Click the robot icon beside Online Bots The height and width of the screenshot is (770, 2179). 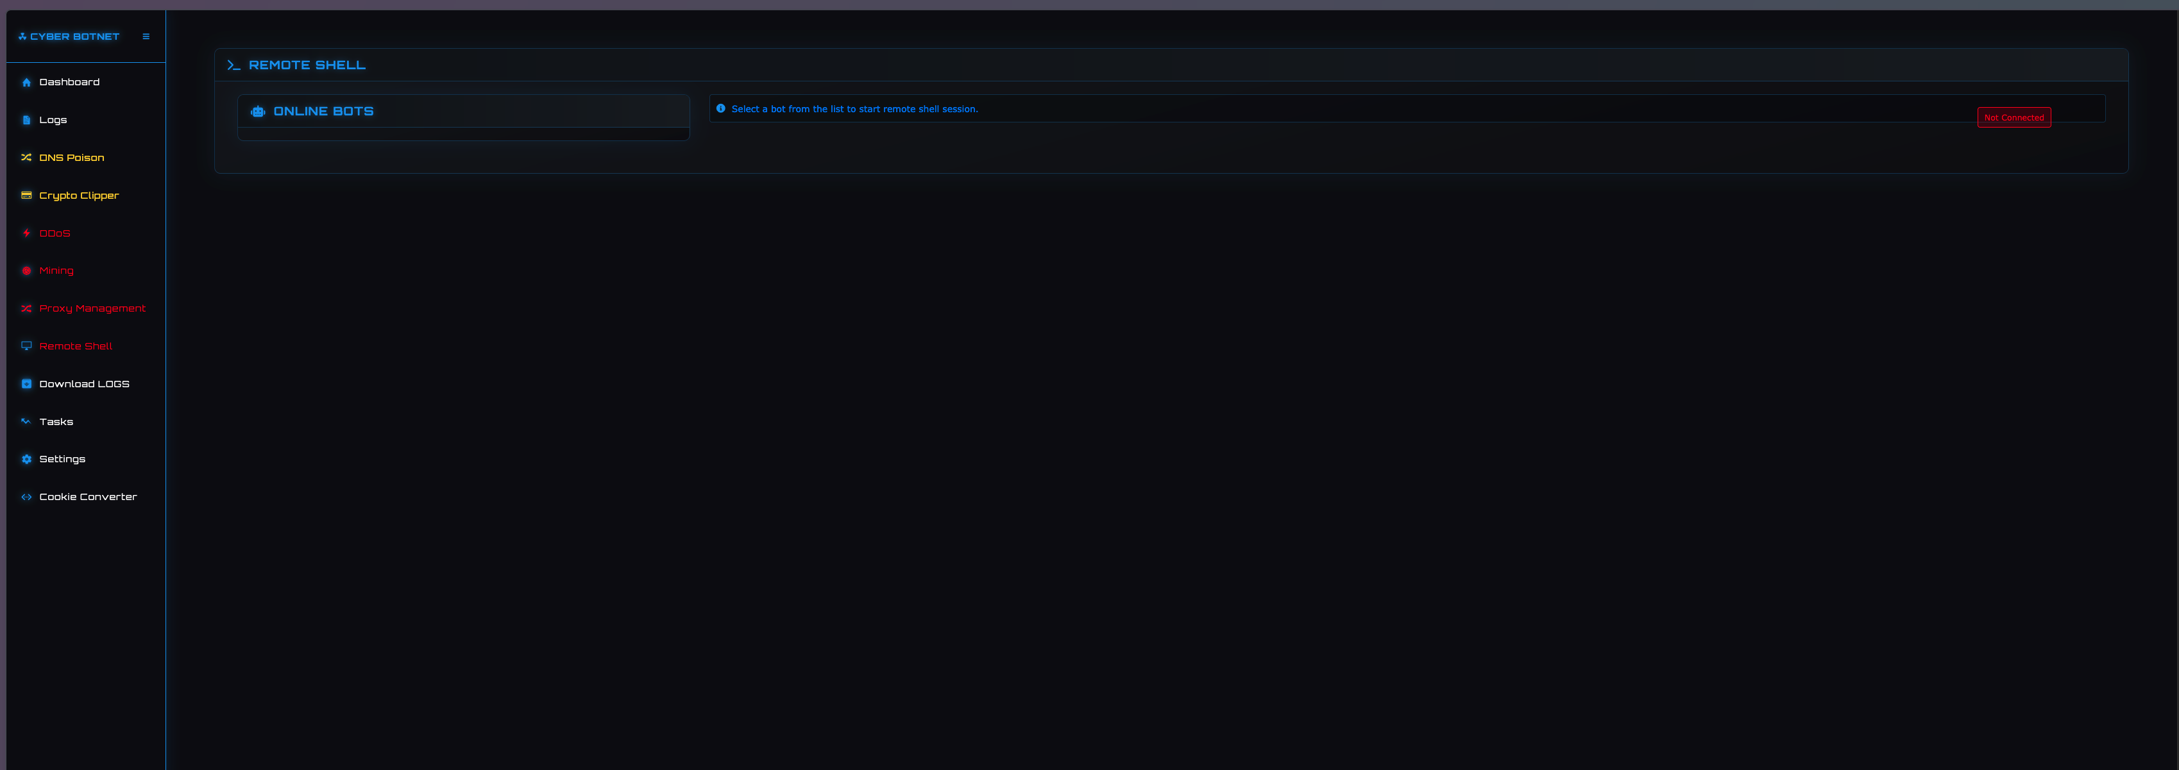point(258,112)
